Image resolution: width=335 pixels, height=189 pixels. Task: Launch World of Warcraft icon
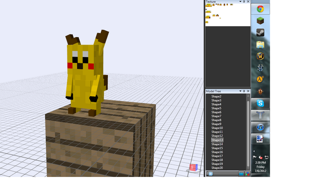click(x=260, y=56)
